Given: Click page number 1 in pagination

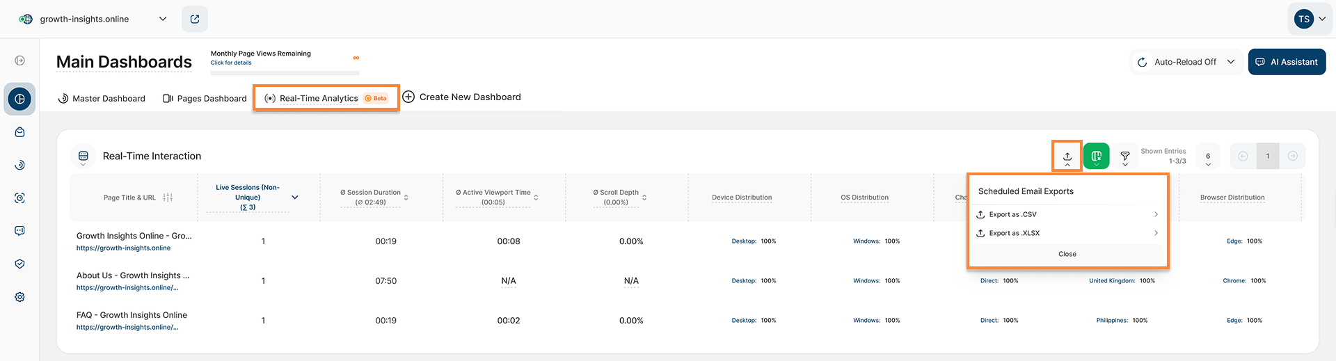Looking at the screenshot, I should click(1268, 156).
